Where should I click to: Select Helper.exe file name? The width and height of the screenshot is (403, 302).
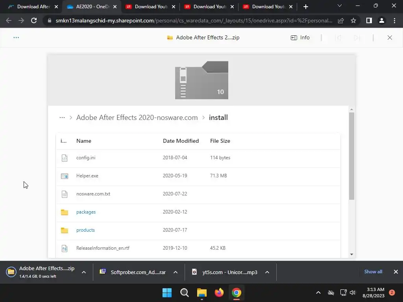[87, 176]
